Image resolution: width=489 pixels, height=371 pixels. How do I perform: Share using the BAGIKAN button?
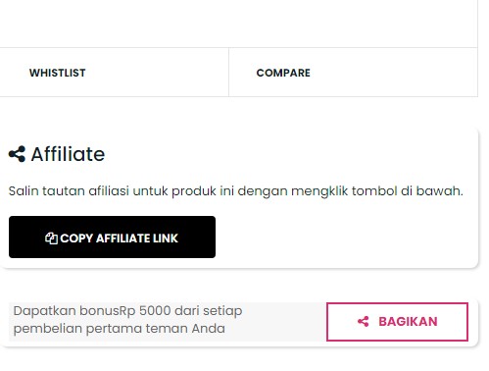397,322
